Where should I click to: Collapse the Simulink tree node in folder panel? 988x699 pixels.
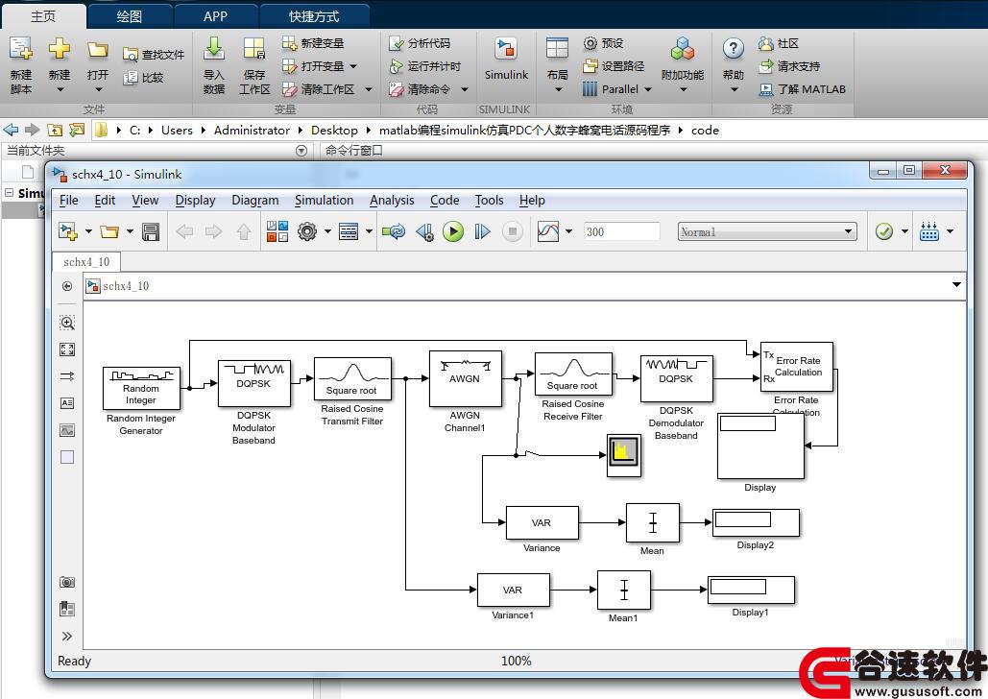(x=10, y=193)
